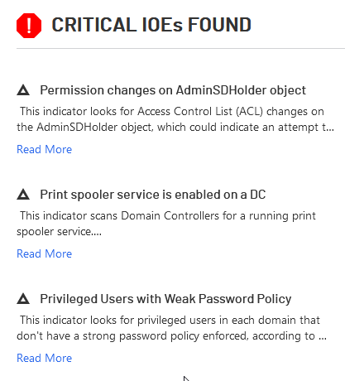
Task: Click the Domain Controllers print spooler description
Action: 166,224
